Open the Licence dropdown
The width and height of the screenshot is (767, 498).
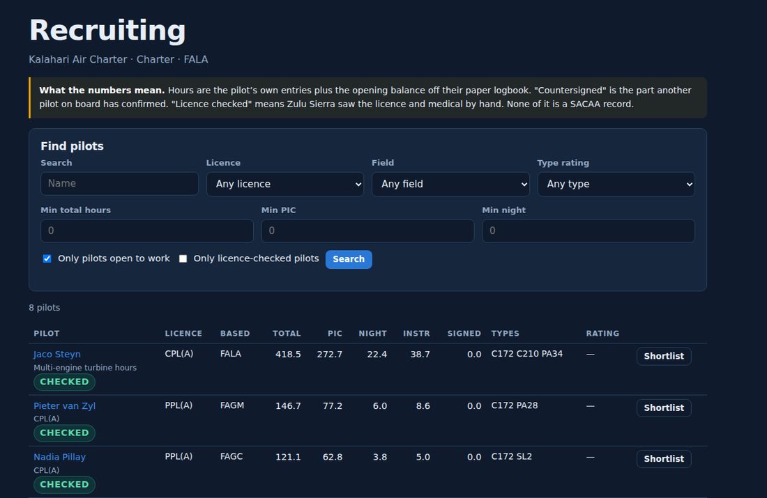(285, 185)
